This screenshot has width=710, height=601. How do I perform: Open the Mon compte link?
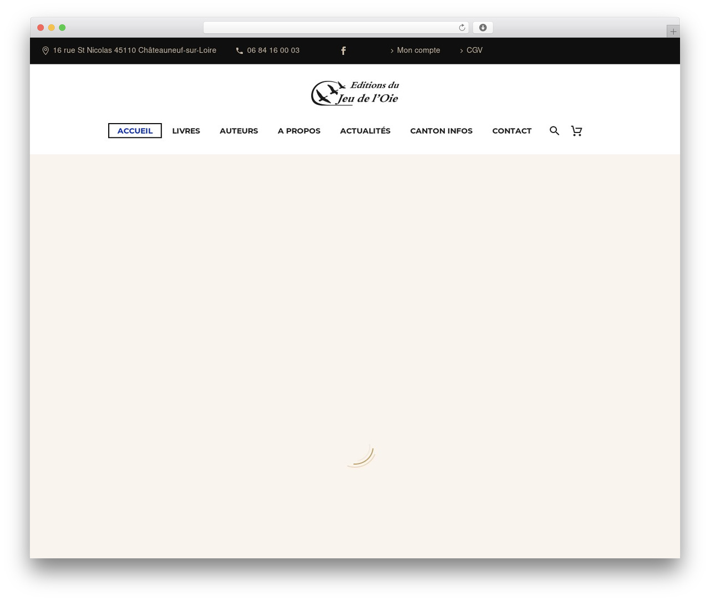[x=418, y=50]
